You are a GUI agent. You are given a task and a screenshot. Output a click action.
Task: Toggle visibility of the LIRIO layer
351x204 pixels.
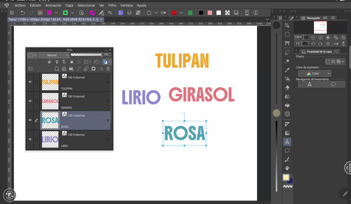pyautogui.click(x=30, y=139)
